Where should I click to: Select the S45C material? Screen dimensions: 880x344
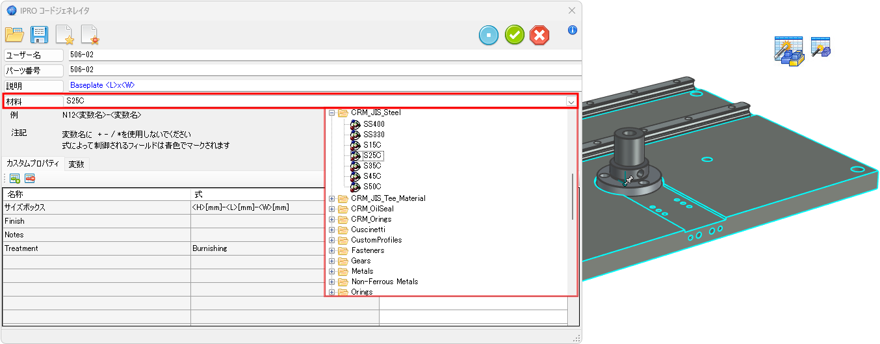point(372,176)
